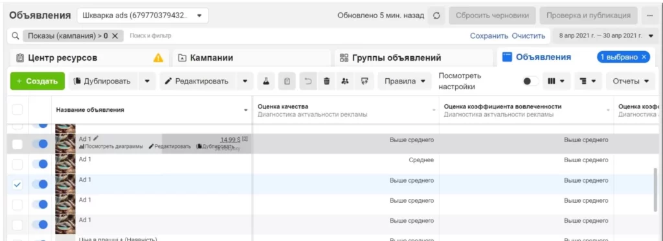
Task: Open Посмотреть диаграммы for hovered ad
Action: pos(111,146)
